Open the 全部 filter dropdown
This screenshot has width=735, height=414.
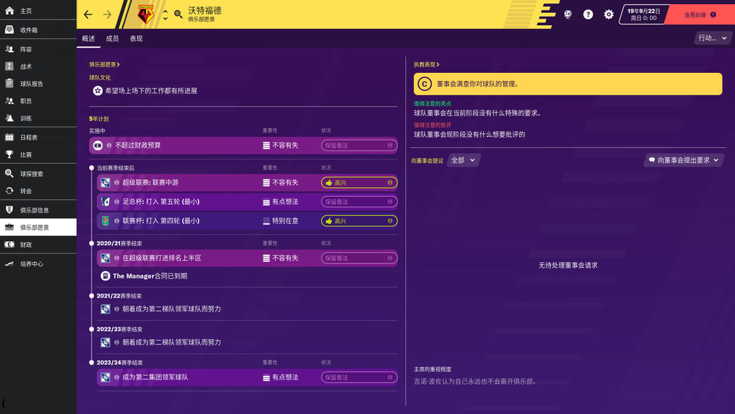pyautogui.click(x=462, y=159)
